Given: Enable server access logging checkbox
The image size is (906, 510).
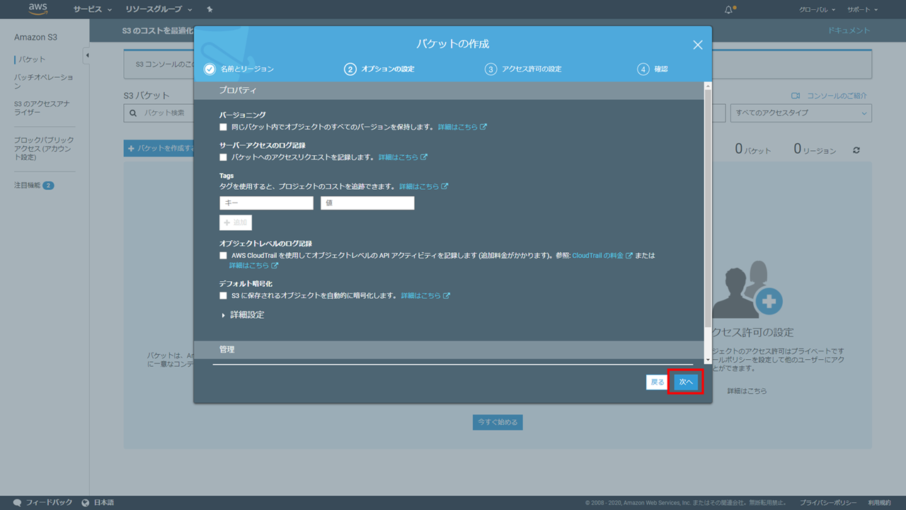Looking at the screenshot, I should point(224,157).
